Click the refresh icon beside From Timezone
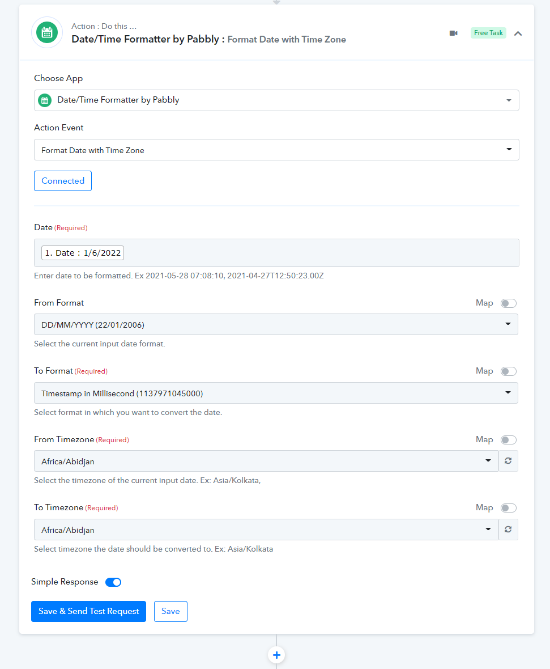Viewport: 550px width, 669px height. click(508, 461)
